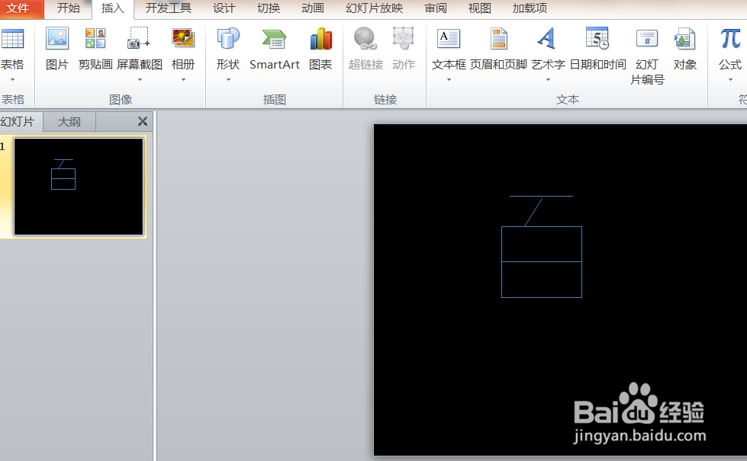Switch to the 视图 view tab

point(479,8)
